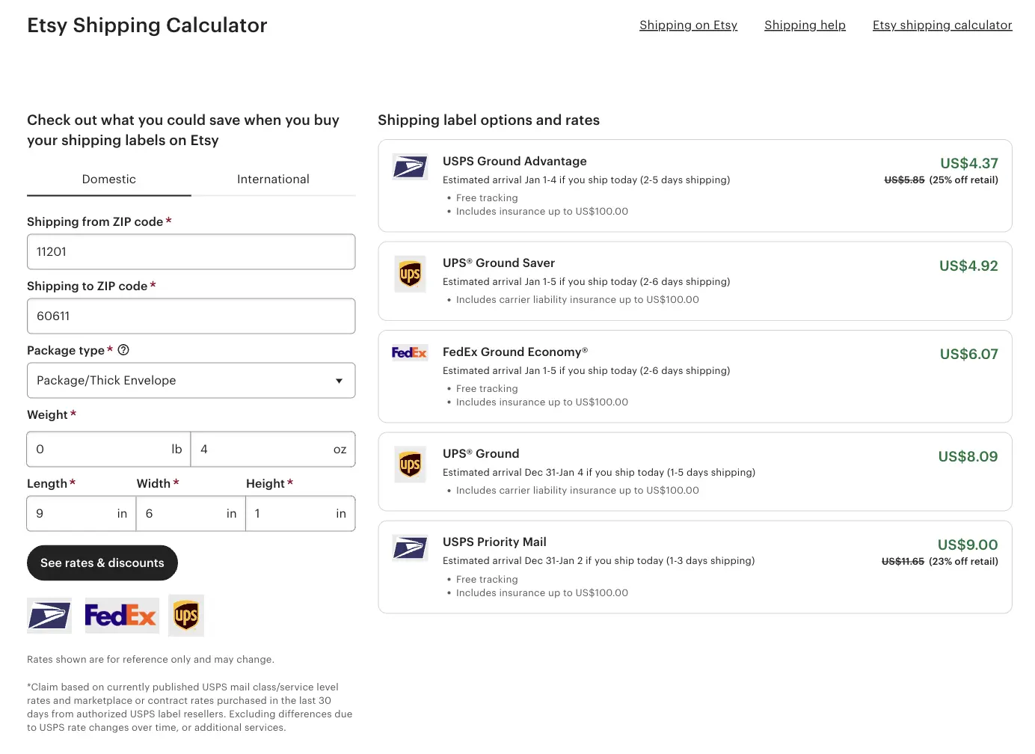Click large FedEx logo below rates button
Screen dimensions: 1035x754
pyautogui.click(x=121, y=616)
